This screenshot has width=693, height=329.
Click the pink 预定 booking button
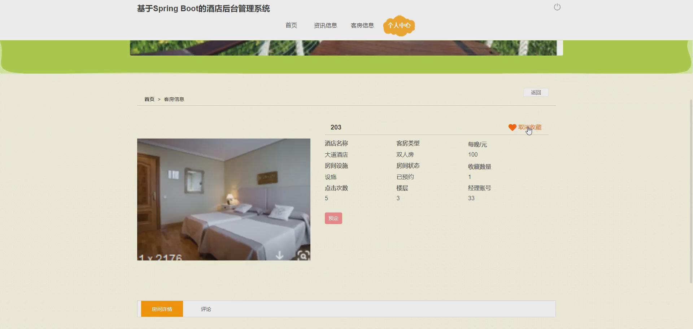[333, 218]
